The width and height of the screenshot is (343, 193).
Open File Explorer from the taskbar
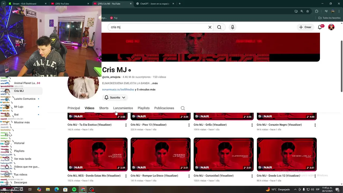48,190
